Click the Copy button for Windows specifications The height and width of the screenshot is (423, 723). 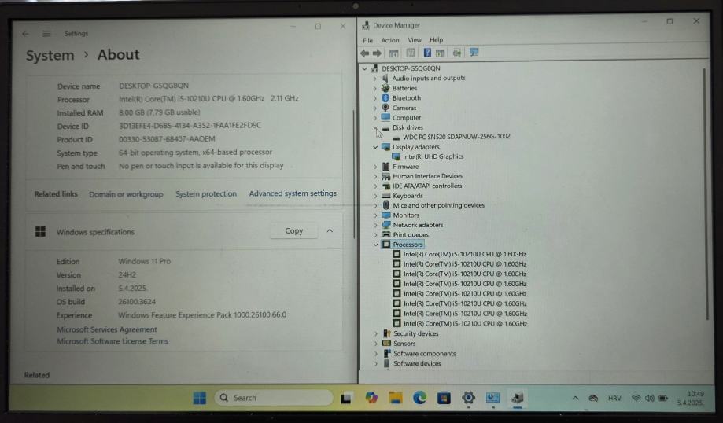pyautogui.click(x=293, y=231)
